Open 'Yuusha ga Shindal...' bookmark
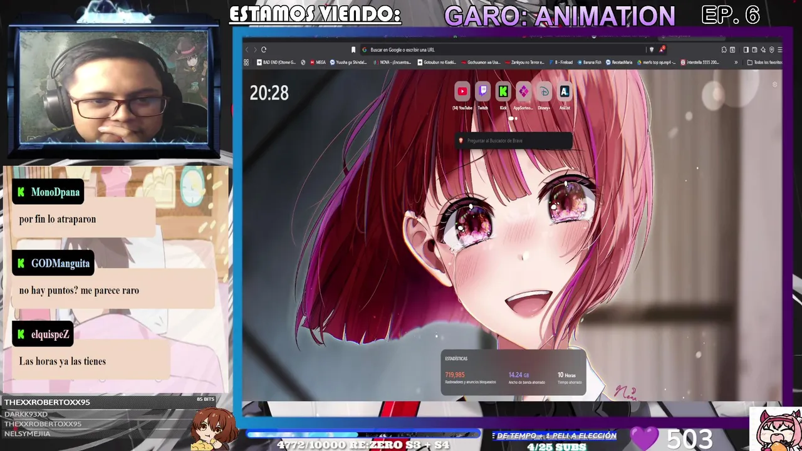This screenshot has height=451, width=802. (348, 62)
